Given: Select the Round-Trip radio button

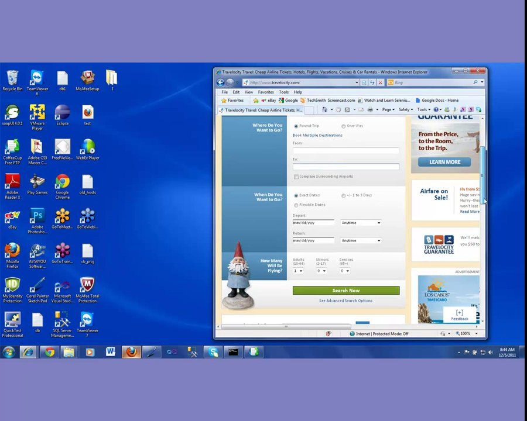Looking at the screenshot, I should click(296, 126).
